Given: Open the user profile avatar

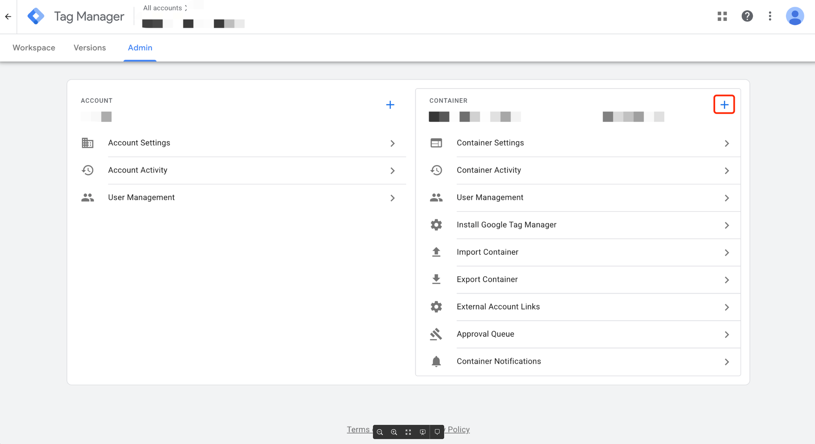Looking at the screenshot, I should click(x=794, y=16).
